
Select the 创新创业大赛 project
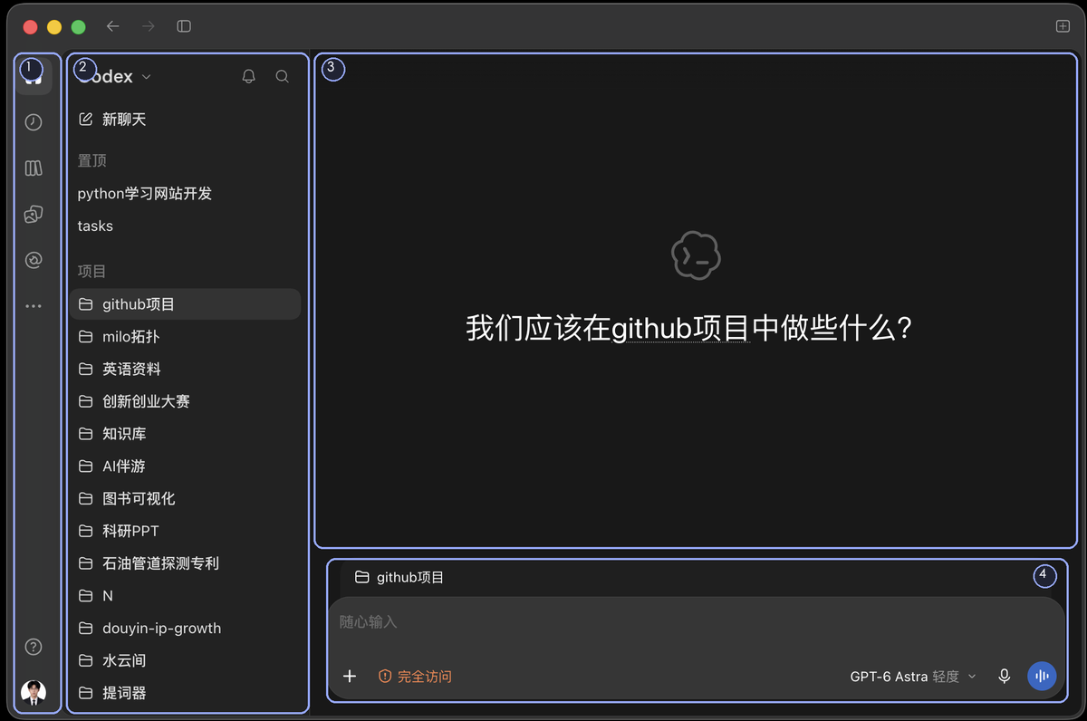185,401
